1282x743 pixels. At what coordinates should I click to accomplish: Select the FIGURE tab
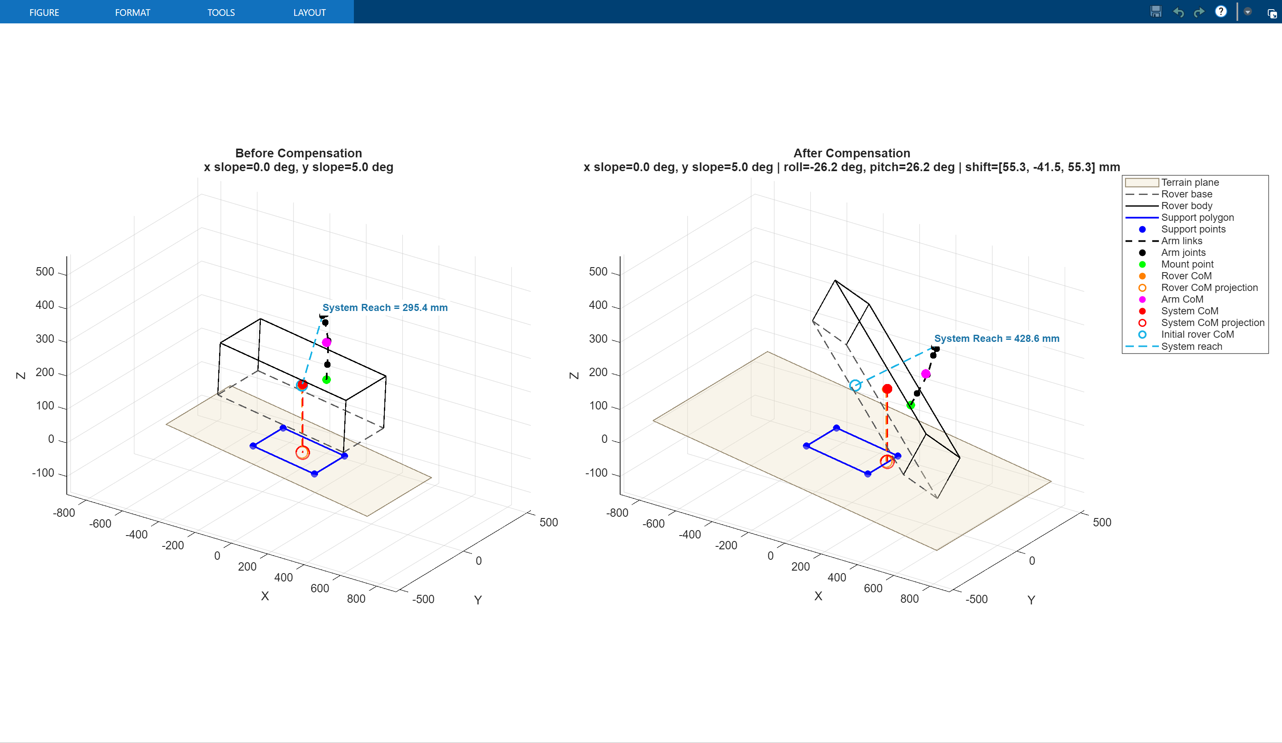click(x=44, y=12)
